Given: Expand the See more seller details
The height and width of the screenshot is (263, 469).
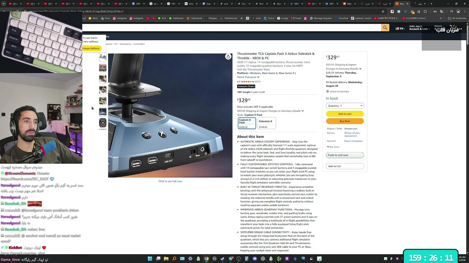Looking at the screenshot, I should (x=333, y=147).
